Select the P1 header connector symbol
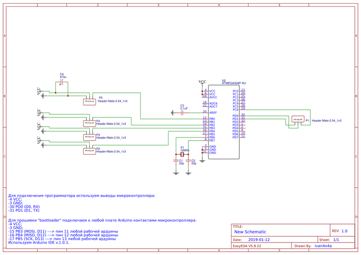Image resolution: width=361 pixels, height=255 pixels. coord(298,120)
